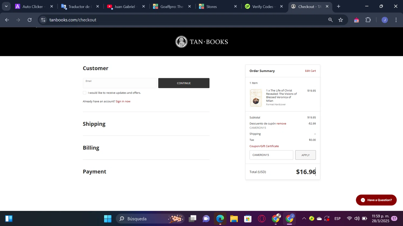
Task: Click the CONTINUE button
Action: tap(184, 83)
